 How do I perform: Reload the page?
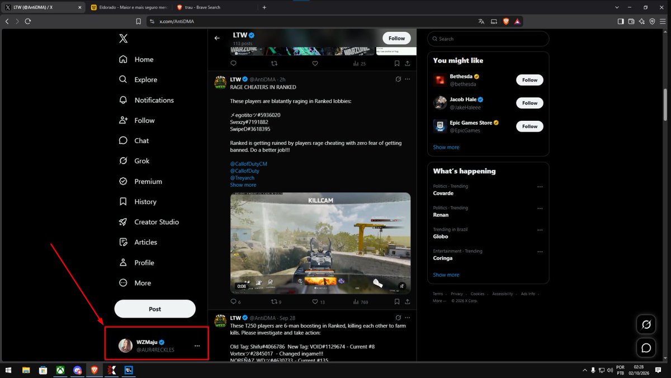(27, 21)
